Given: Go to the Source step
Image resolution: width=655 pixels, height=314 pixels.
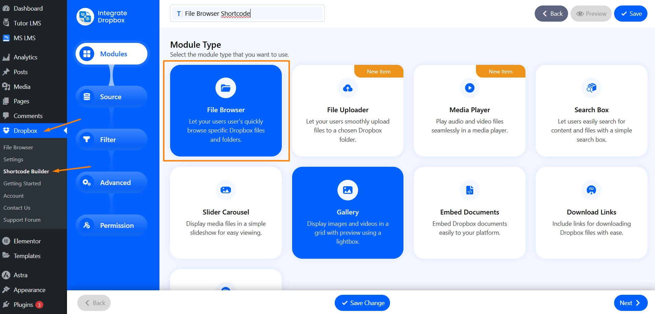Looking at the screenshot, I should pyautogui.click(x=111, y=97).
